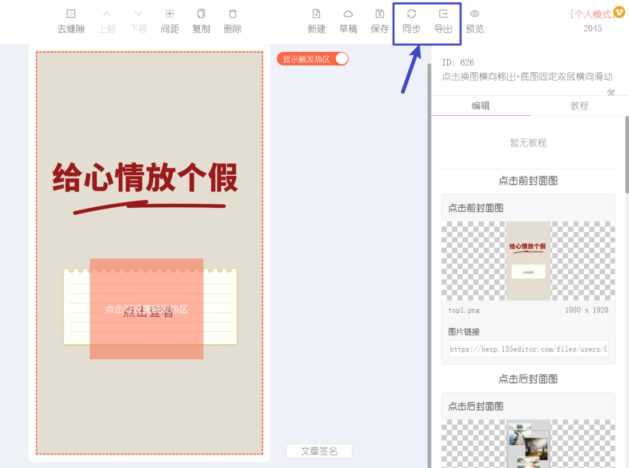Click the 暂无教程 placeholder text
The width and height of the screenshot is (629, 468).
point(528,143)
